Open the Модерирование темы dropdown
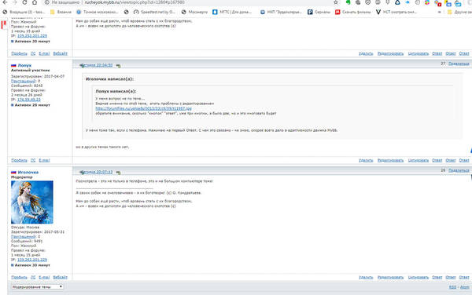The height and width of the screenshot is (295, 472). [x=37, y=287]
